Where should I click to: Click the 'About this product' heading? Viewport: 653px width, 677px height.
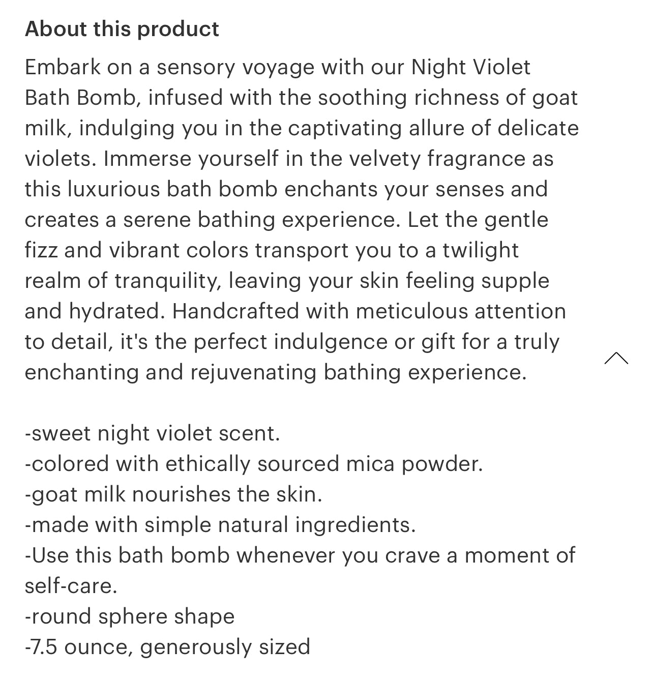(122, 29)
